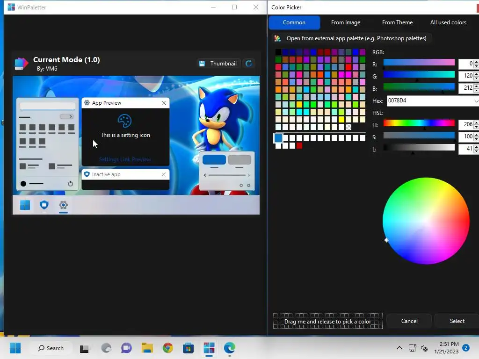Screen dimensions: 479x359
Task: Click the G green channel slider
Action: click(419, 75)
